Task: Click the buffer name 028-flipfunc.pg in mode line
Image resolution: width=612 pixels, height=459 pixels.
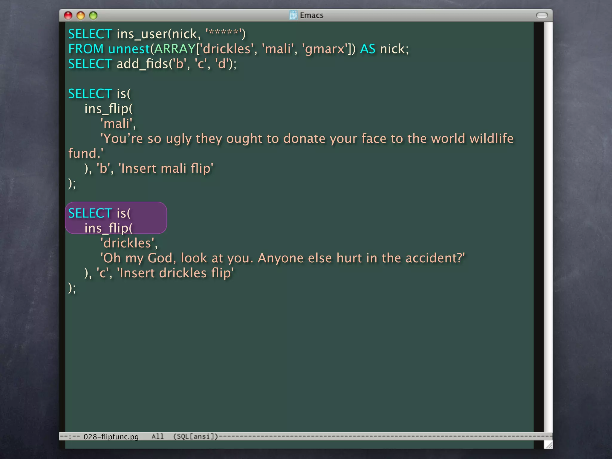Action: click(x=111, y=437)
